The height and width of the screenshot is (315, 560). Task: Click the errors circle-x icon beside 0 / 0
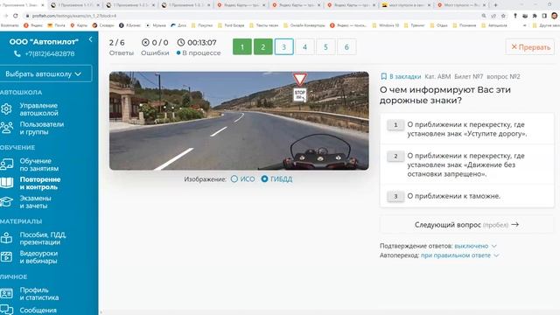click(145, 43)
